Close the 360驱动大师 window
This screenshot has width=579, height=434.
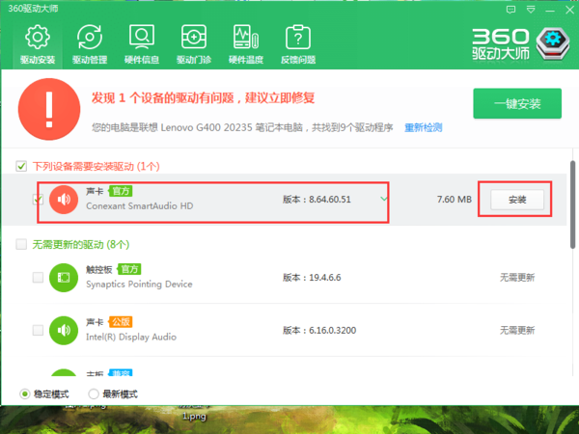pos(569,10)
